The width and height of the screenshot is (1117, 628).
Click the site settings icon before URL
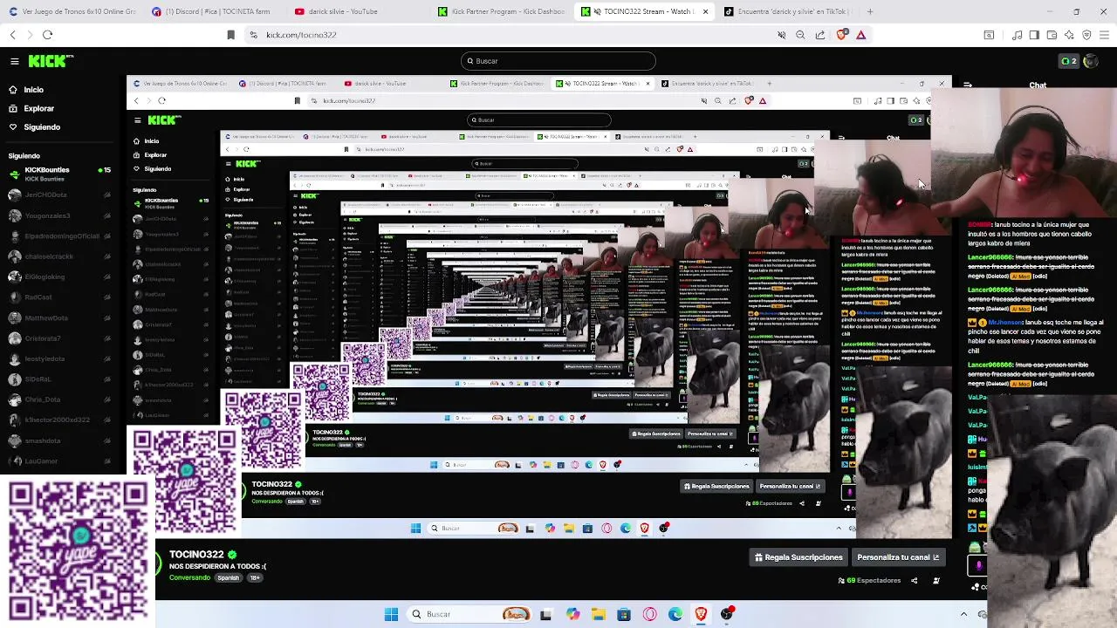(x=253, y=35)
